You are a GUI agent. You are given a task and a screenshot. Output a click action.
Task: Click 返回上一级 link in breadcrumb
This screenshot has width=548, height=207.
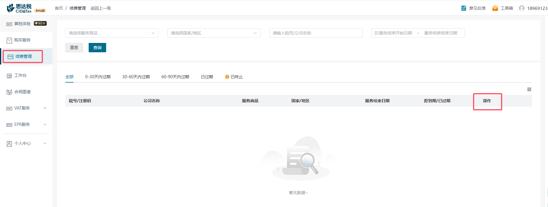tap(101, 8)
